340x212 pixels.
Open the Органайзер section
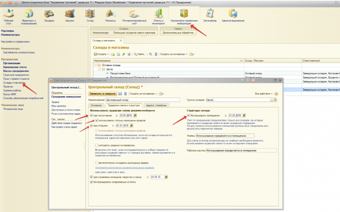click(210, 16)
